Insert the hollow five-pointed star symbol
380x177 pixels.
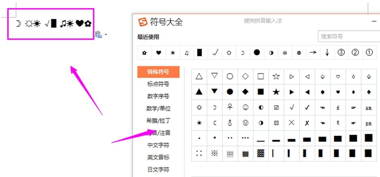tap(276, 76)
